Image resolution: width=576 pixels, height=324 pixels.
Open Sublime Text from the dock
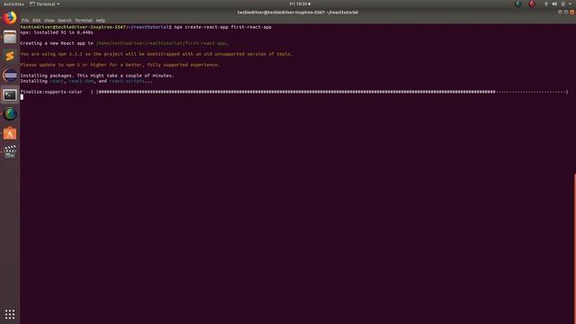(10, 56)
